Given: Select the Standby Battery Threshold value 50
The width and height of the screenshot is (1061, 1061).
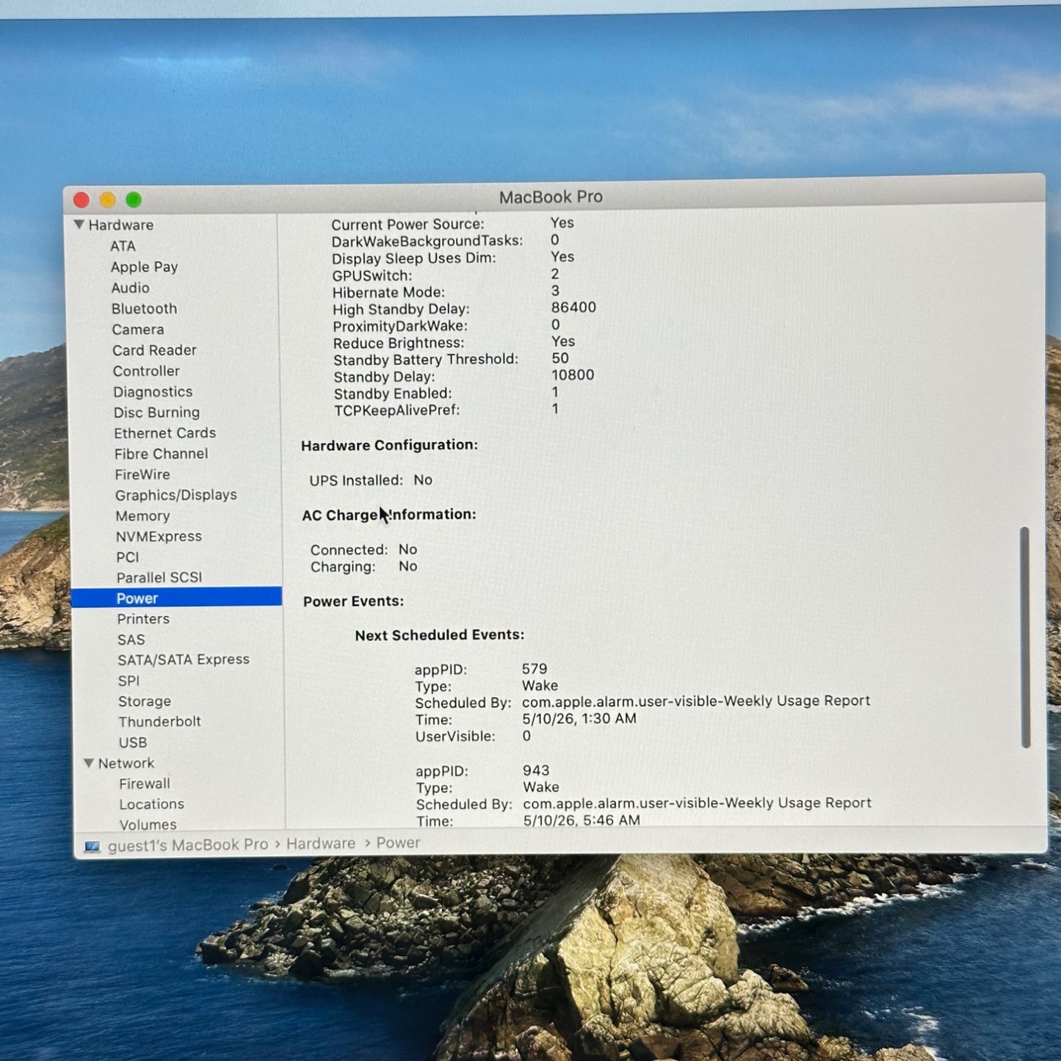Looking at the screenshot, I should click(x=560, y=358).
